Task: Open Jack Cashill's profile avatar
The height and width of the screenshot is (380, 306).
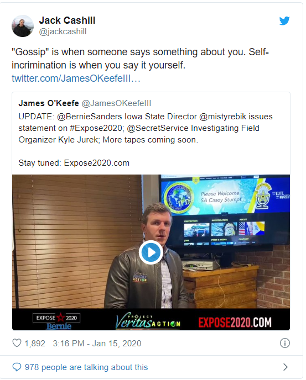Action: click(23, 26)
